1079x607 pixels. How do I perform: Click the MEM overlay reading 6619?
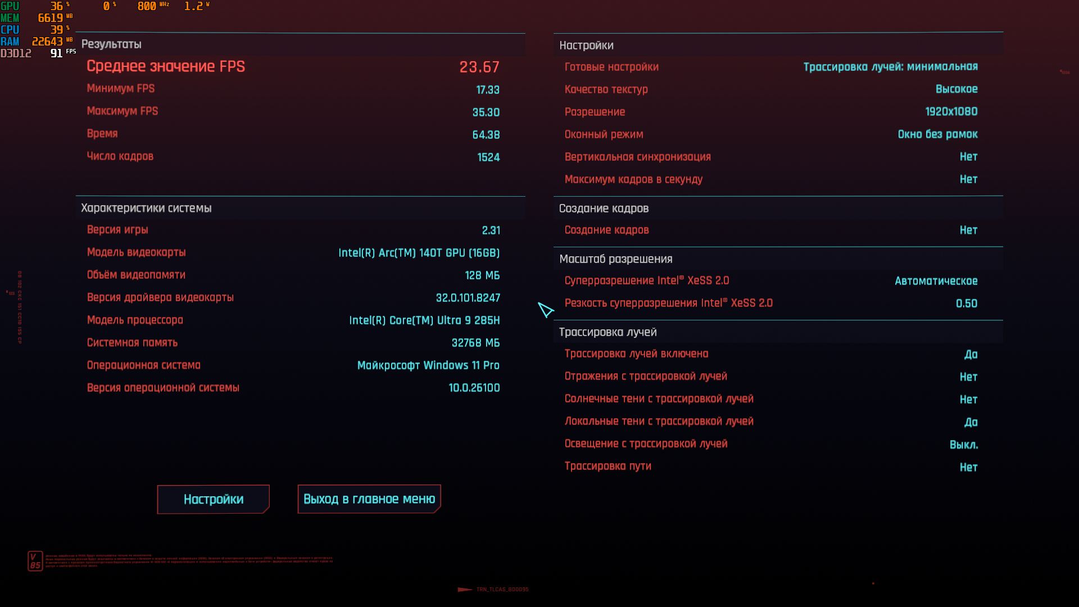[x=55, y=18]
